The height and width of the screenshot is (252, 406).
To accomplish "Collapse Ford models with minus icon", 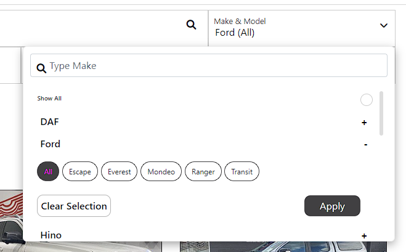I will tap(365, 145).
